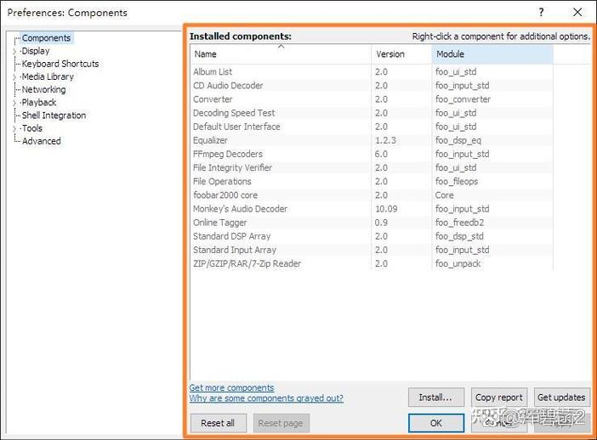
Task: Select the Standard Input Array component
Action: click(x=372, y=250)
